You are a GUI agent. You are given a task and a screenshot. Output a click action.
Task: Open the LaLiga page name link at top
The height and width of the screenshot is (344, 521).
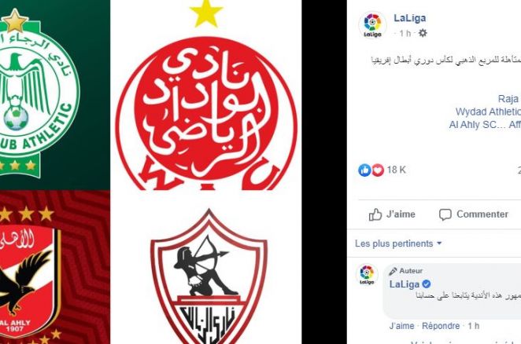pos(410,18)
